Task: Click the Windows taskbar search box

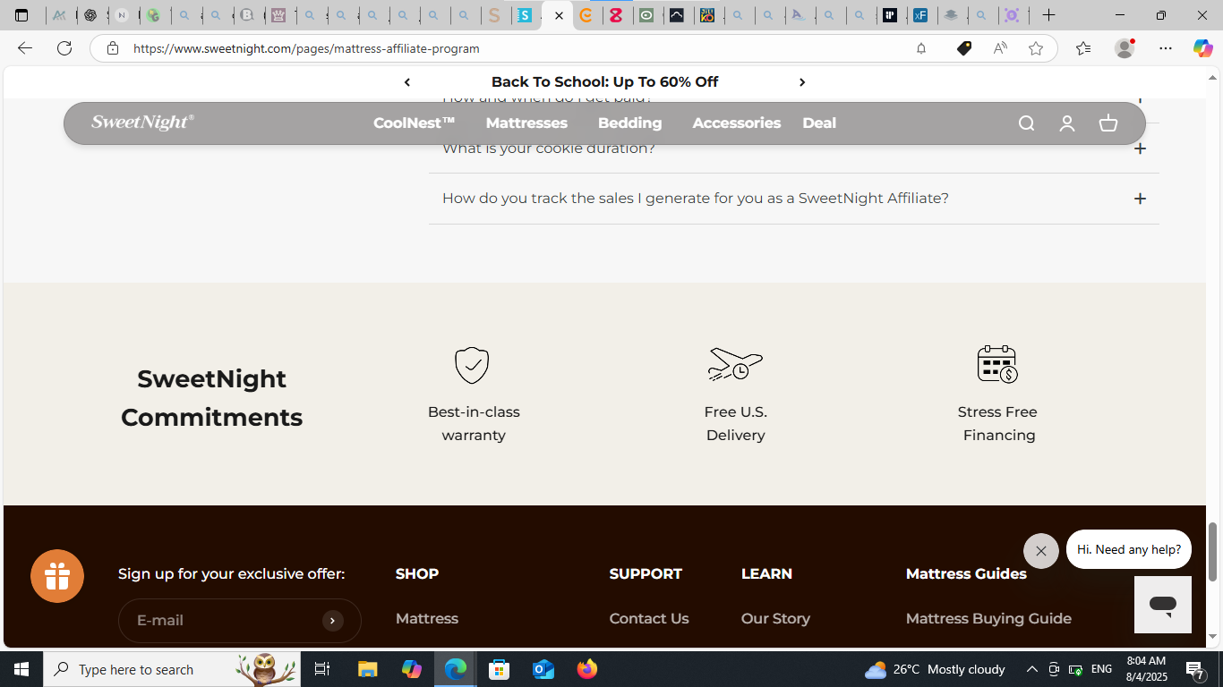Action: 173,669
